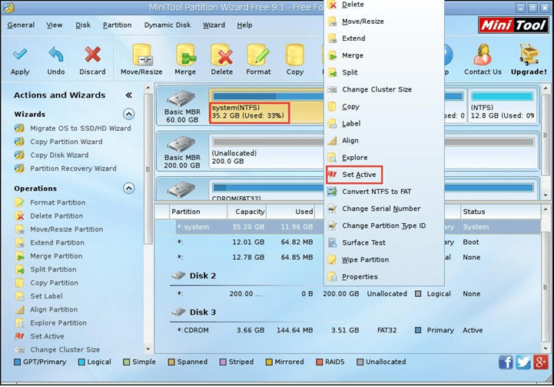The width and height of the screenshot is (554, 387).
Task: Select the 12.8 GB NTFS partition block
Action: [x=503, y=105]
